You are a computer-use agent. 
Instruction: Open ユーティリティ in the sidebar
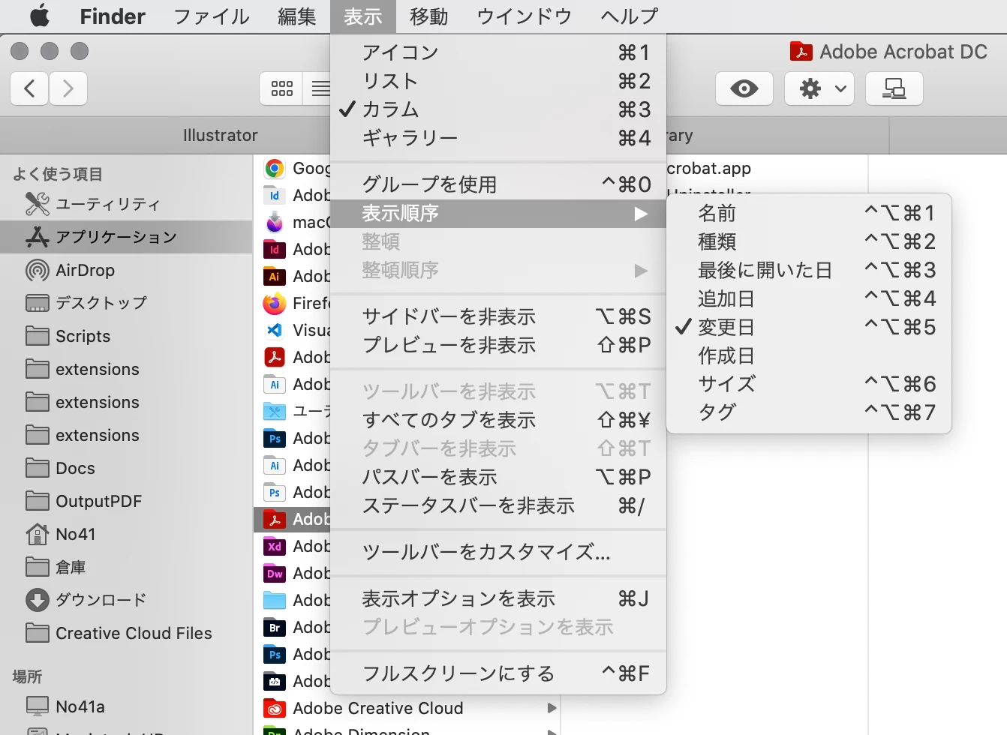pos(126,204)
